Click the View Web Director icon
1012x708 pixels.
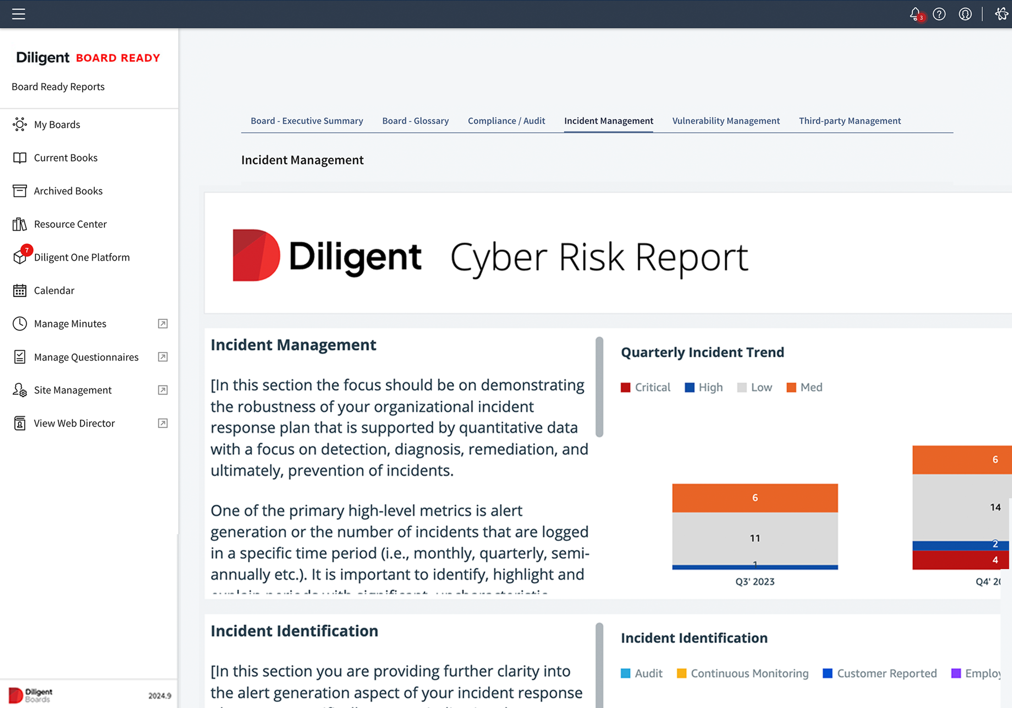coord(20,423)
